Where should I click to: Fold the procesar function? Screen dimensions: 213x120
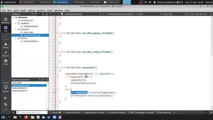57,67
